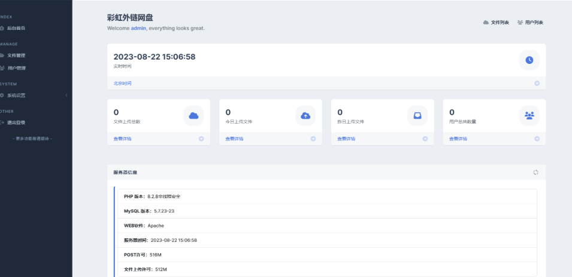Click the 昨日上传文件 label
Image resolution: width=572 pixels, height=277 pixels.
[x=351, y=122]
